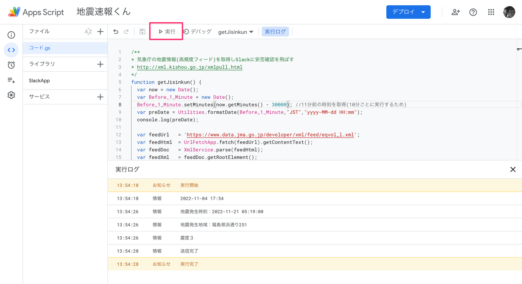Screen dimensions: 522x284
Task: Click the 地震発生地域 log entry
Action: (315, 225)
